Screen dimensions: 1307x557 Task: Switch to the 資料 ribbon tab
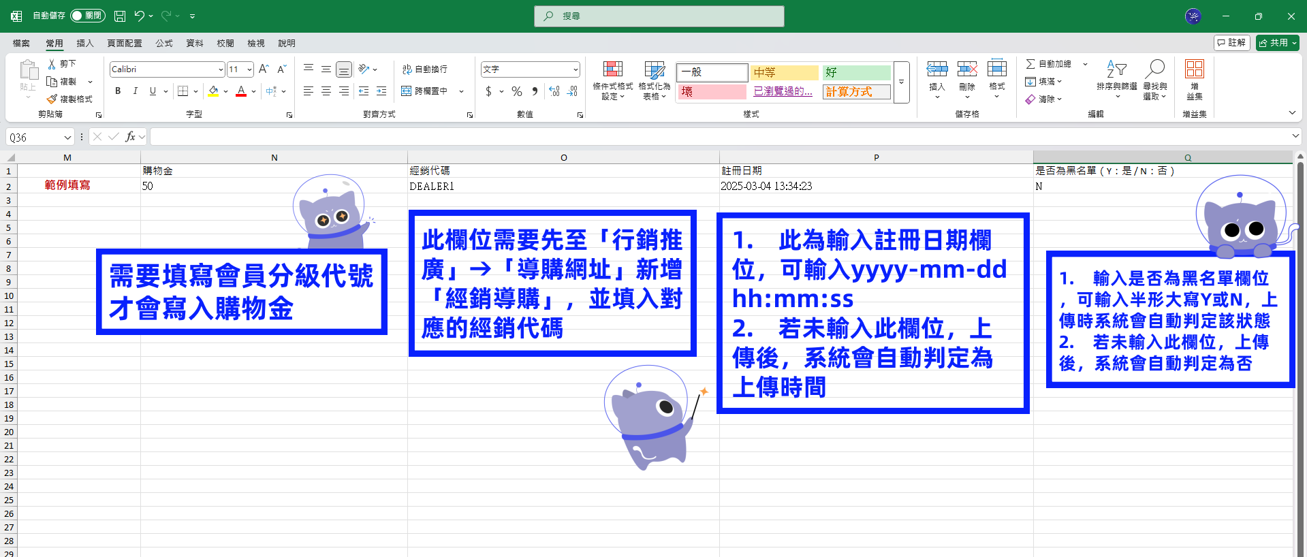[195, 43]
